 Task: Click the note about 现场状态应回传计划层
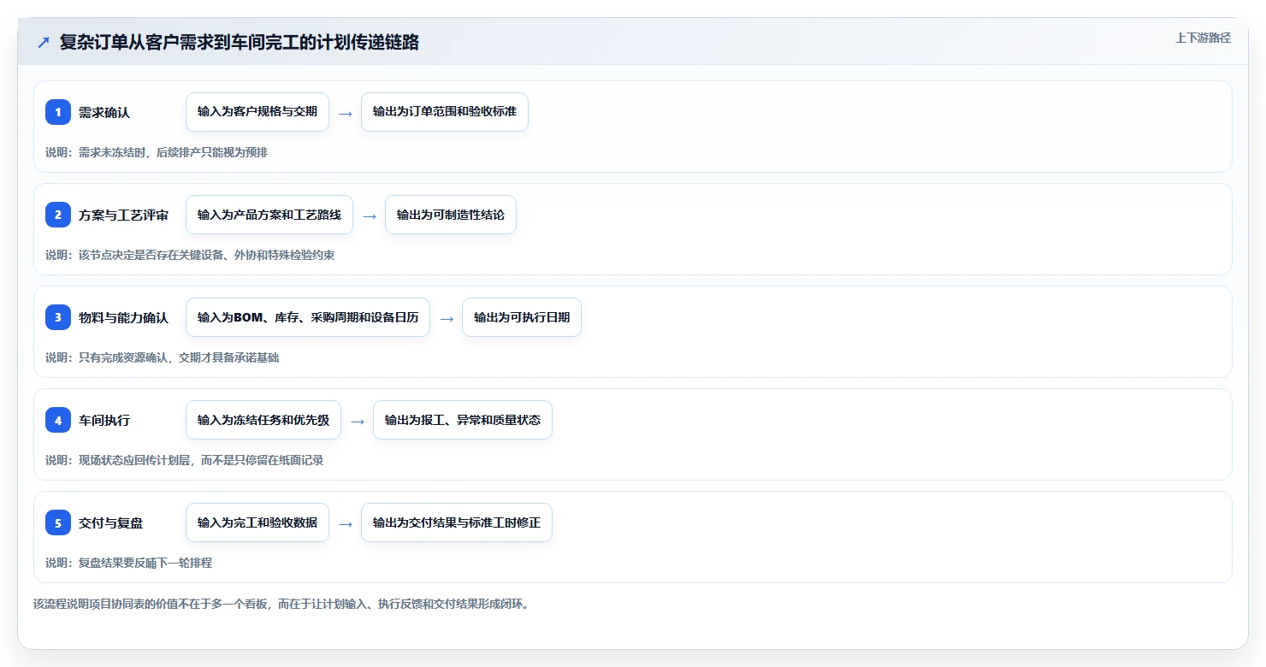[185, 460]
